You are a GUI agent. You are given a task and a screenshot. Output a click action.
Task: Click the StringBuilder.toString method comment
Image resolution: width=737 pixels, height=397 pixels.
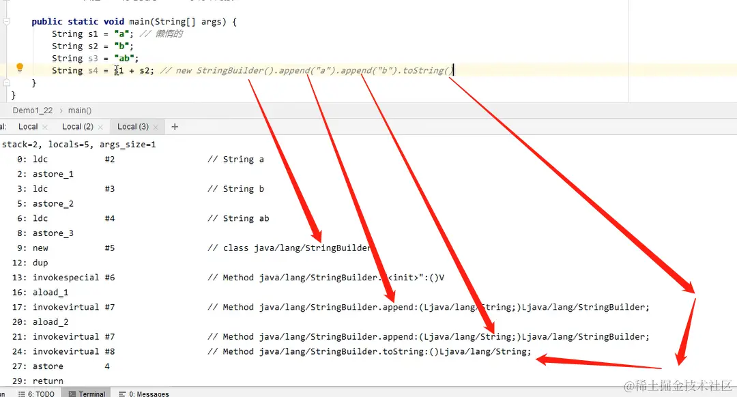[369, 351]
